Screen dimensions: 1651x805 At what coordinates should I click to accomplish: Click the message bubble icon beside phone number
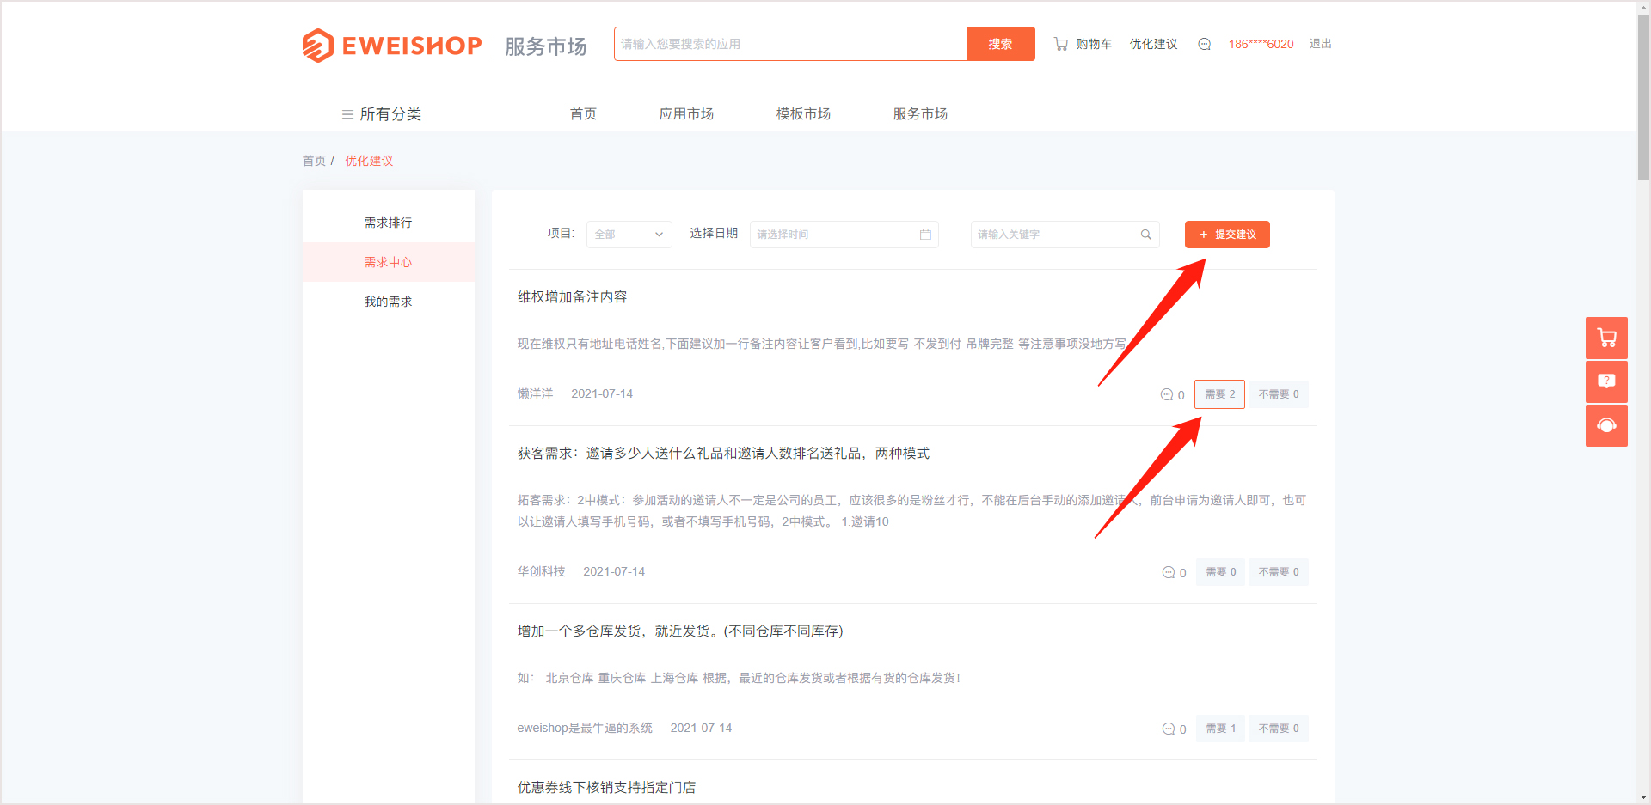(1204, 44)
